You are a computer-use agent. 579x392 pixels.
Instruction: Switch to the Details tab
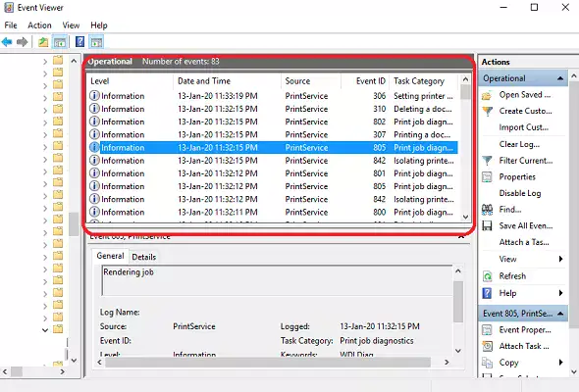(x=143, y=257)
